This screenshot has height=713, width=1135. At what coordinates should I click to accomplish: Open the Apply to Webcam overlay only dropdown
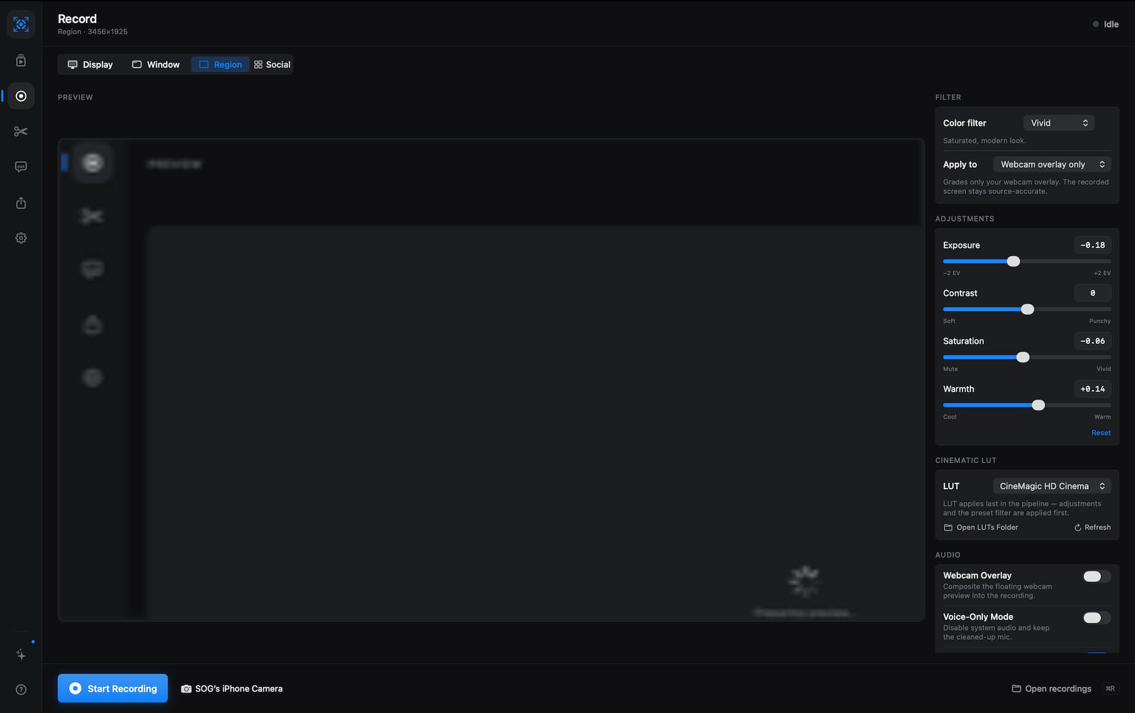(1052, 164)
